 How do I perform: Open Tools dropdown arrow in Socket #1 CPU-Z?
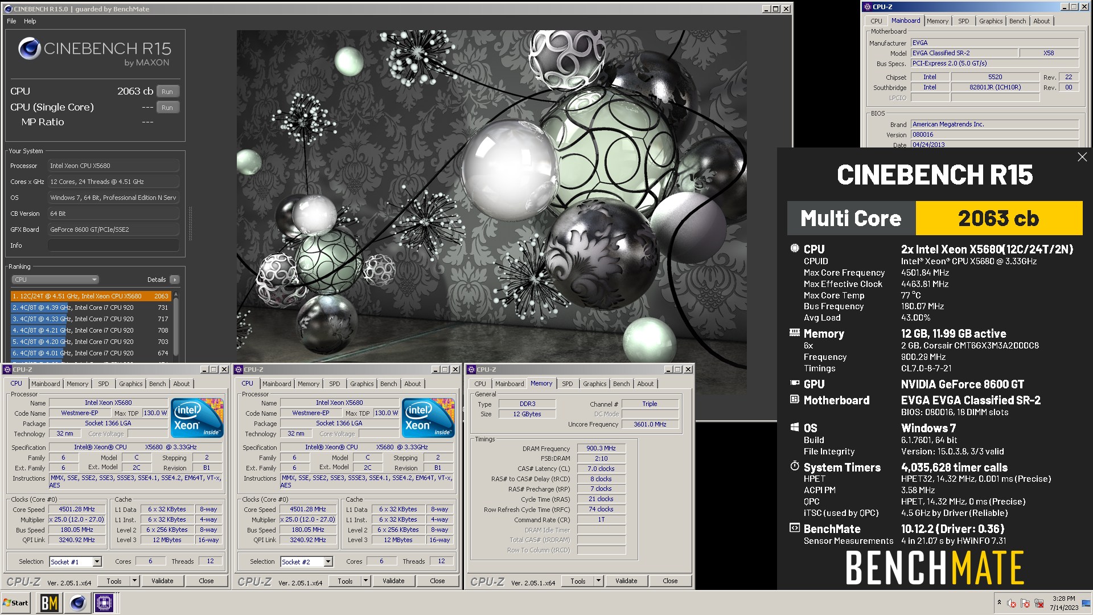coord(135,581)
